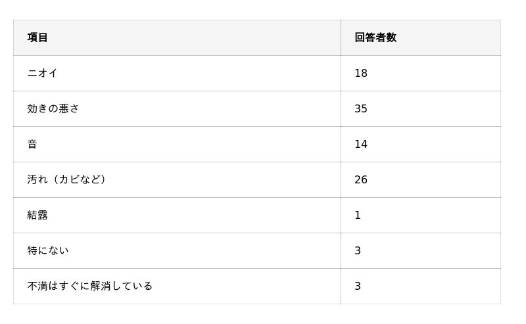526x324 pixels.
Task: Click the 不満はすぐに解消している item cell
Action: click(x=90, y=286)
